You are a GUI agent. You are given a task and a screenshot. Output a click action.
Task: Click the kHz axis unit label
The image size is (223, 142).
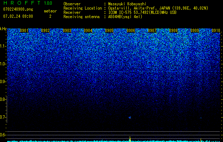click(x=3, y=29)
